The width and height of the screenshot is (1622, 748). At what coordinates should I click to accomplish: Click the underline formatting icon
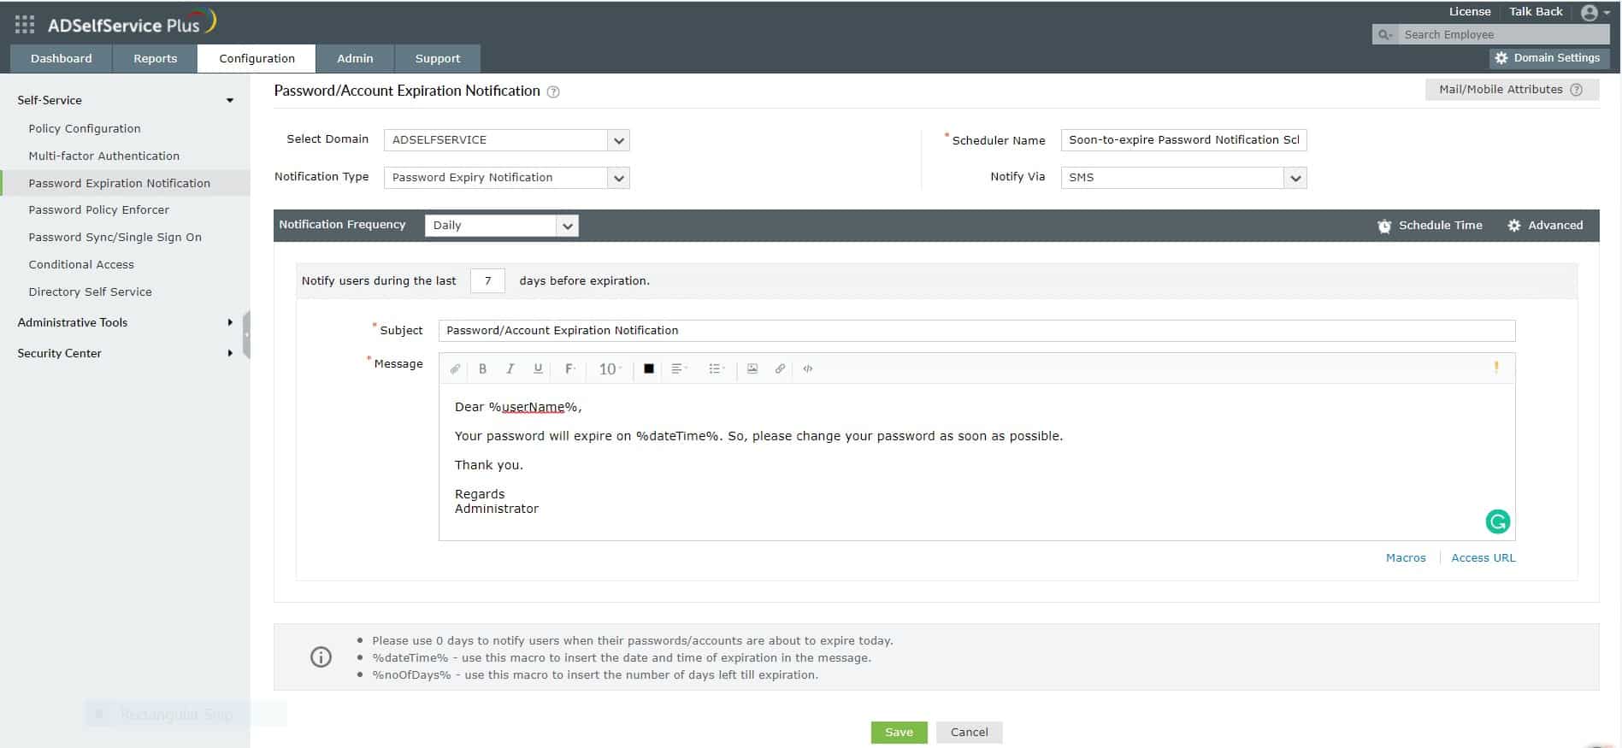pyautogui.click(x=538, y=368)
